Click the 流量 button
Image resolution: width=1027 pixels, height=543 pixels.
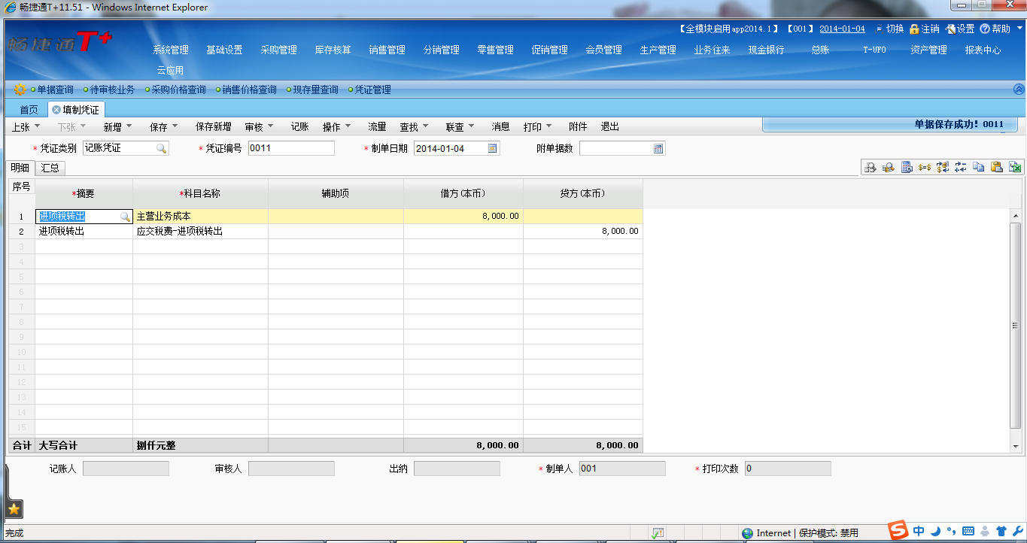(377, 126)
